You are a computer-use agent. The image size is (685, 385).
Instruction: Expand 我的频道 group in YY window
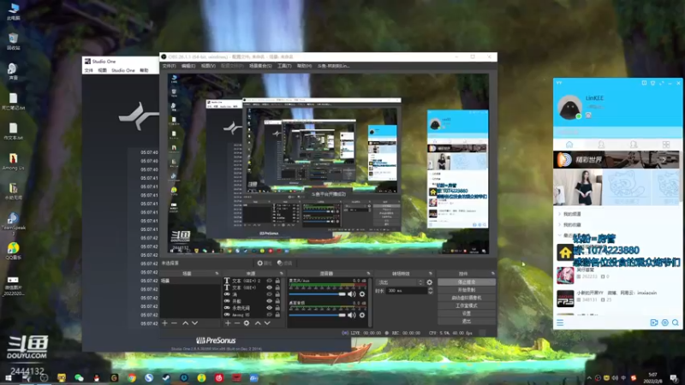(x=560, y=214)
